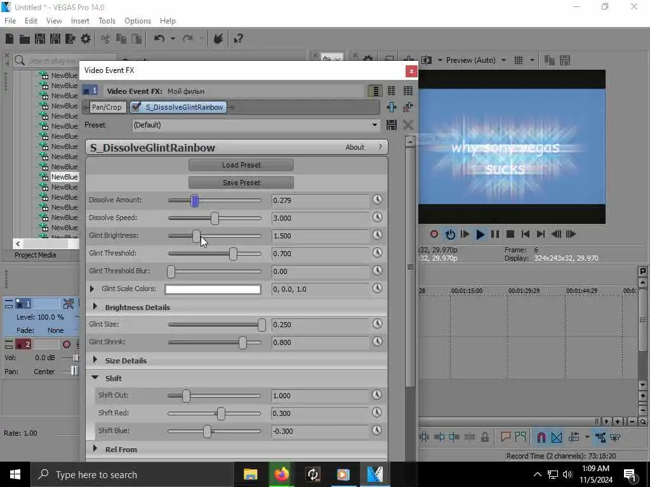Open the Undo history dropdown arrow
Image resolution: width=650 pixels, height=487 pixels.
pos(173,39)
